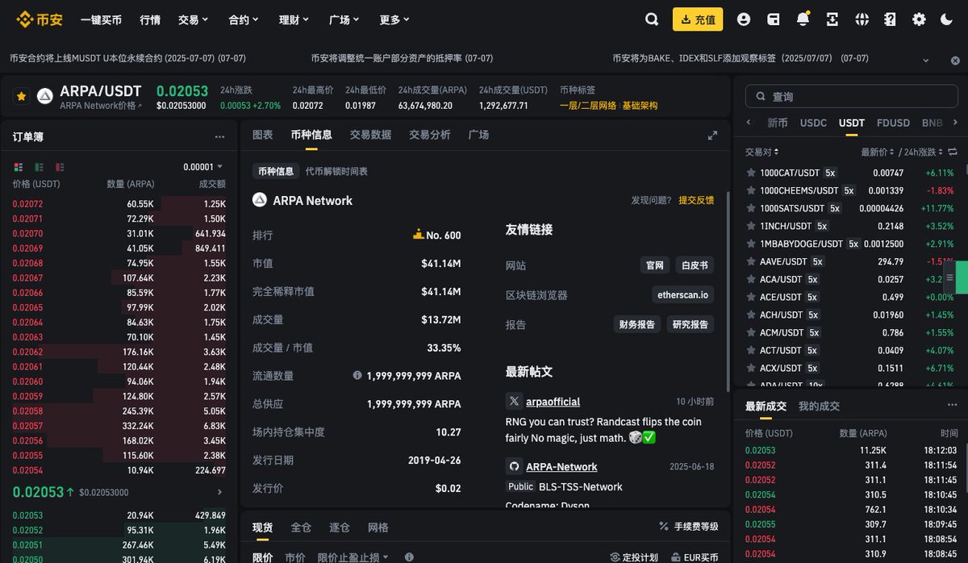Open the help center question icon
The image size is (968, 563).
(890, 19)
